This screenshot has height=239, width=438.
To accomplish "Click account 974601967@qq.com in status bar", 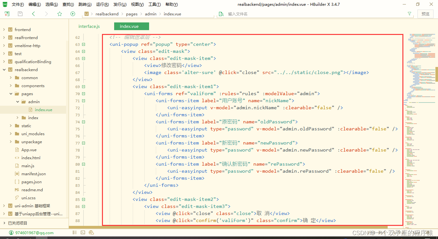I will (34, 233).
